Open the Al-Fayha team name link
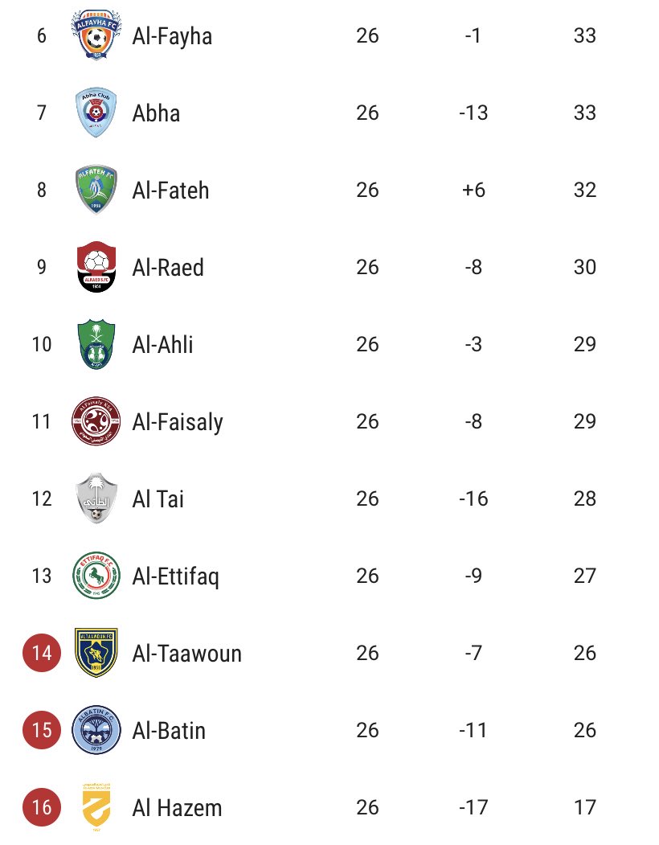 tap(172, 36)
